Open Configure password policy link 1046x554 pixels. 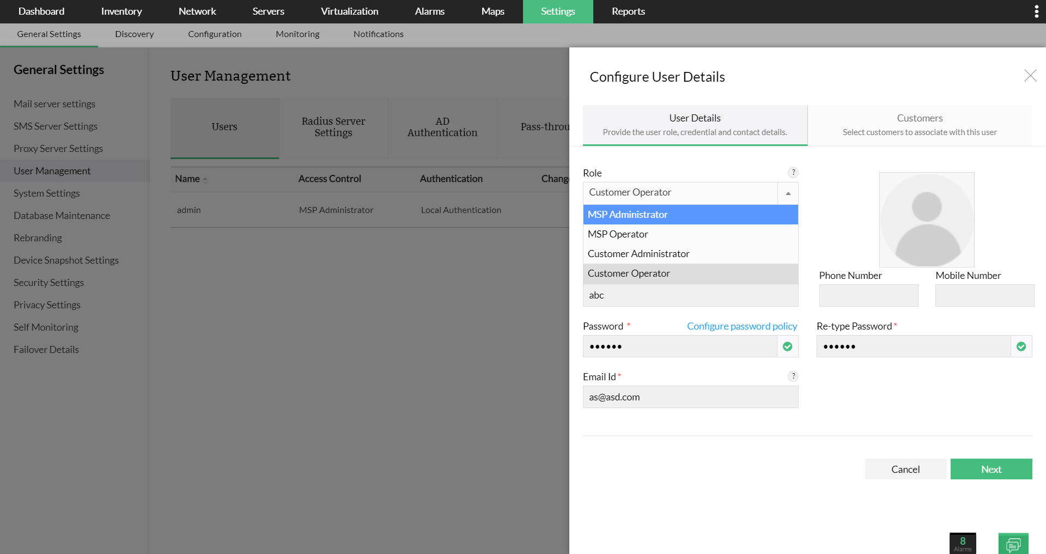pos(741,326)
